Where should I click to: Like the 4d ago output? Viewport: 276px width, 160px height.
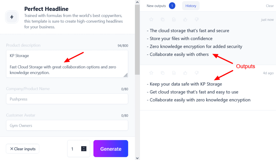[185, 73]
